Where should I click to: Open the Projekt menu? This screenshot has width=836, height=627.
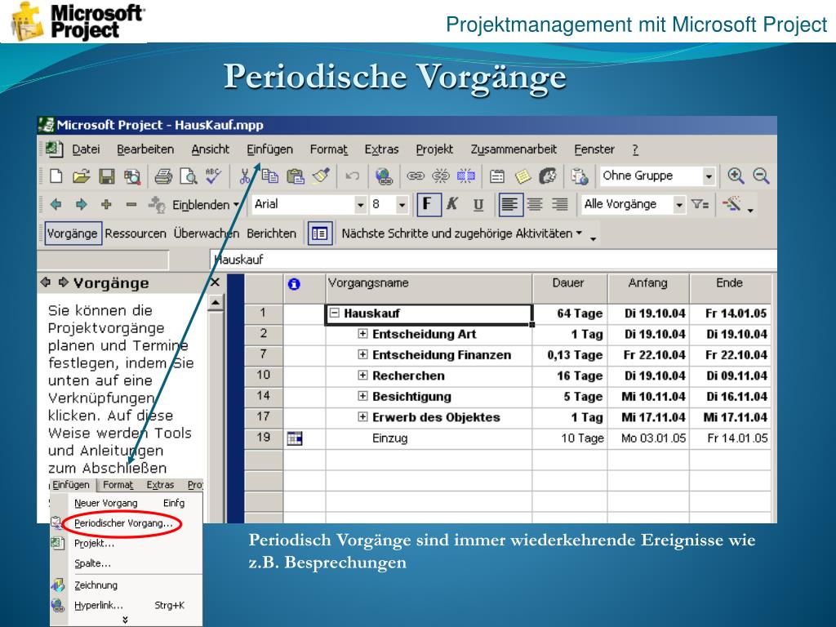coord(434,150)
